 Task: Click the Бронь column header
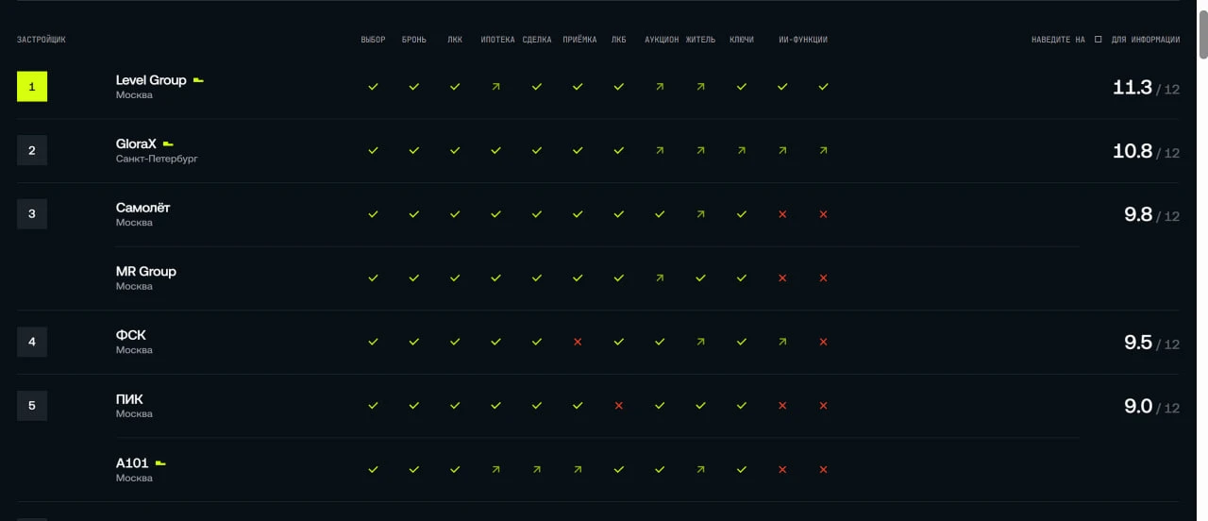pos(413,40)
